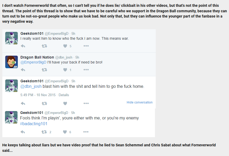Open more options on 'blast him' tweet
The width and height of the screenshot is (229, 156).
[86, 103]
